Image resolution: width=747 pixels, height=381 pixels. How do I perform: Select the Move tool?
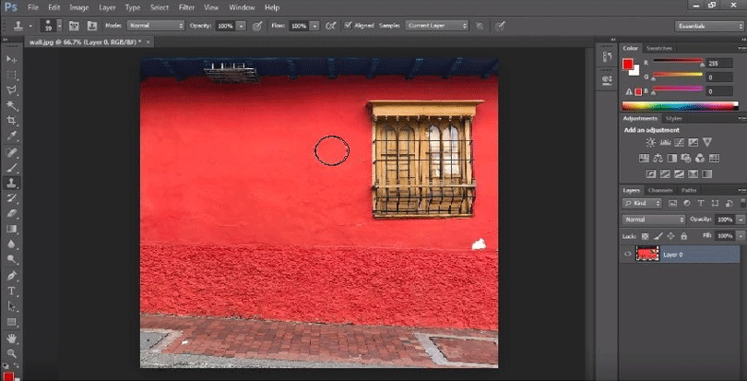(x=11, y=60)
